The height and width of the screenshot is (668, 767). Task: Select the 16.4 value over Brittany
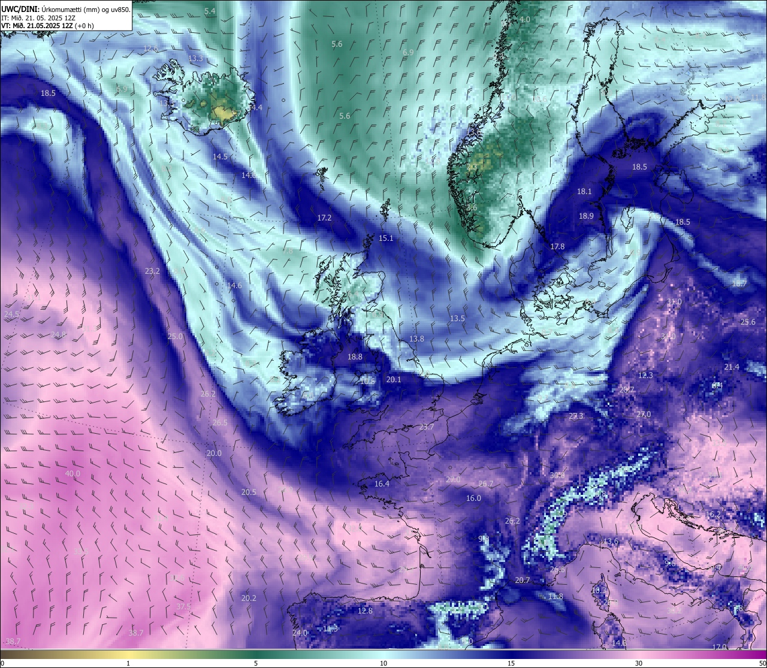(382, 484)
